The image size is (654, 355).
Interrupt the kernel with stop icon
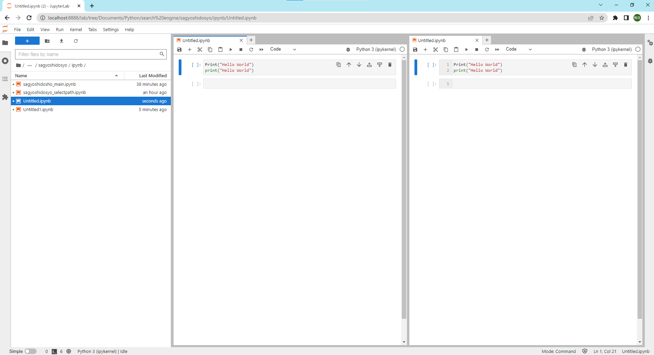point(241,49)
